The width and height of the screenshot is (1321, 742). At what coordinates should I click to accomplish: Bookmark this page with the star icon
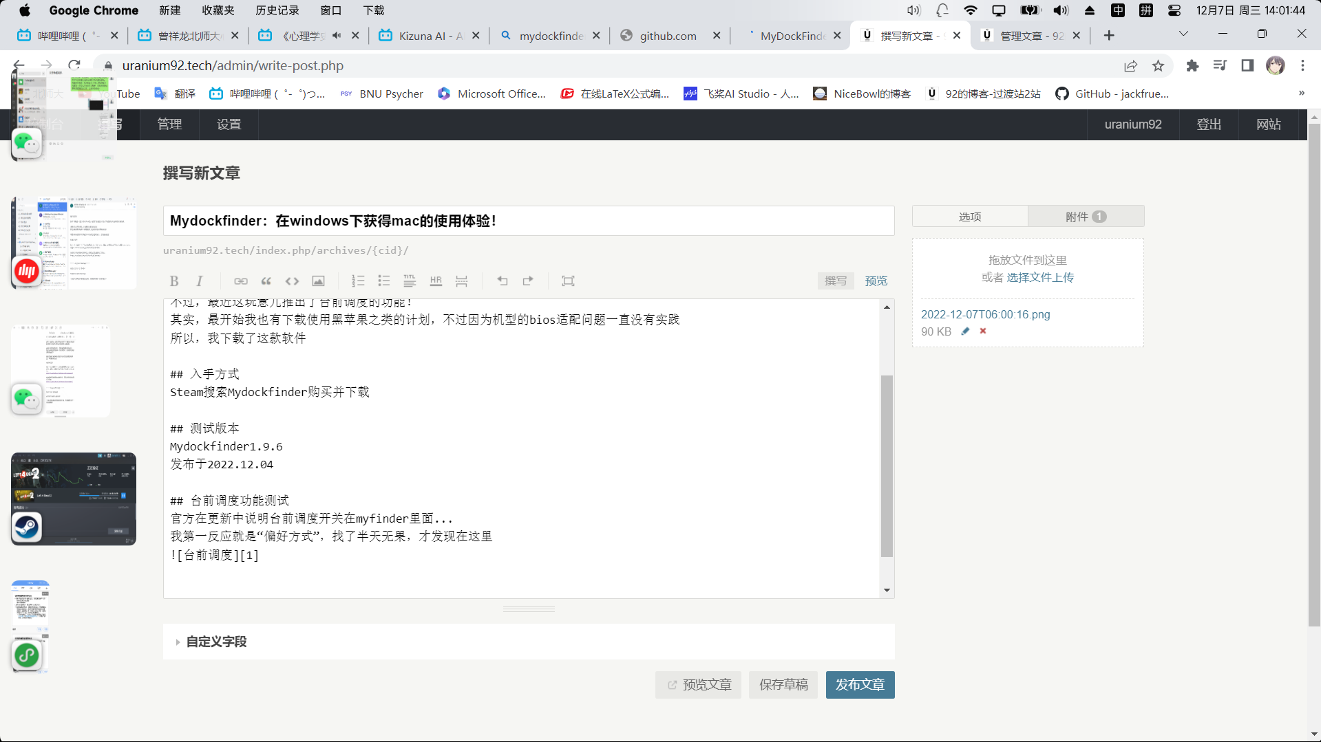pos(1158,66)
